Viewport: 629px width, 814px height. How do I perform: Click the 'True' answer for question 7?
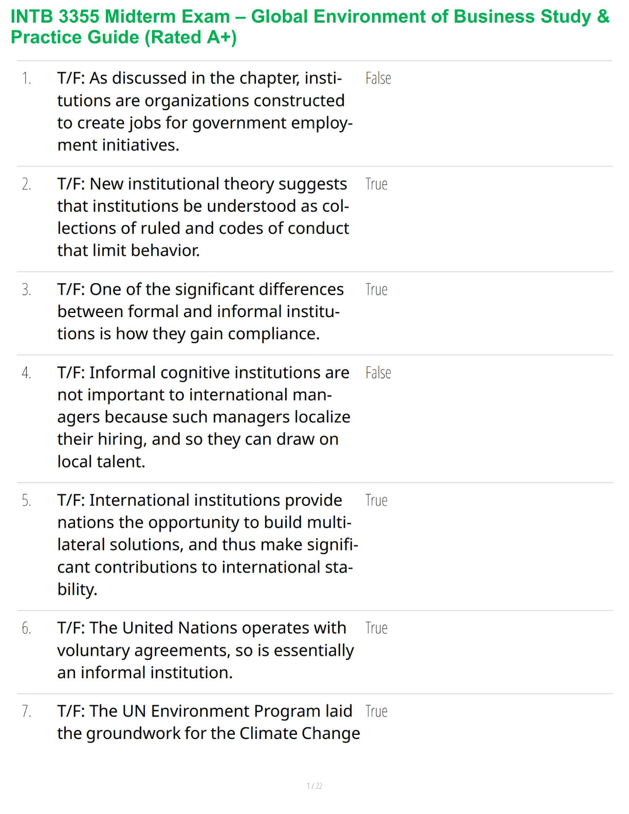click(376, 711)
